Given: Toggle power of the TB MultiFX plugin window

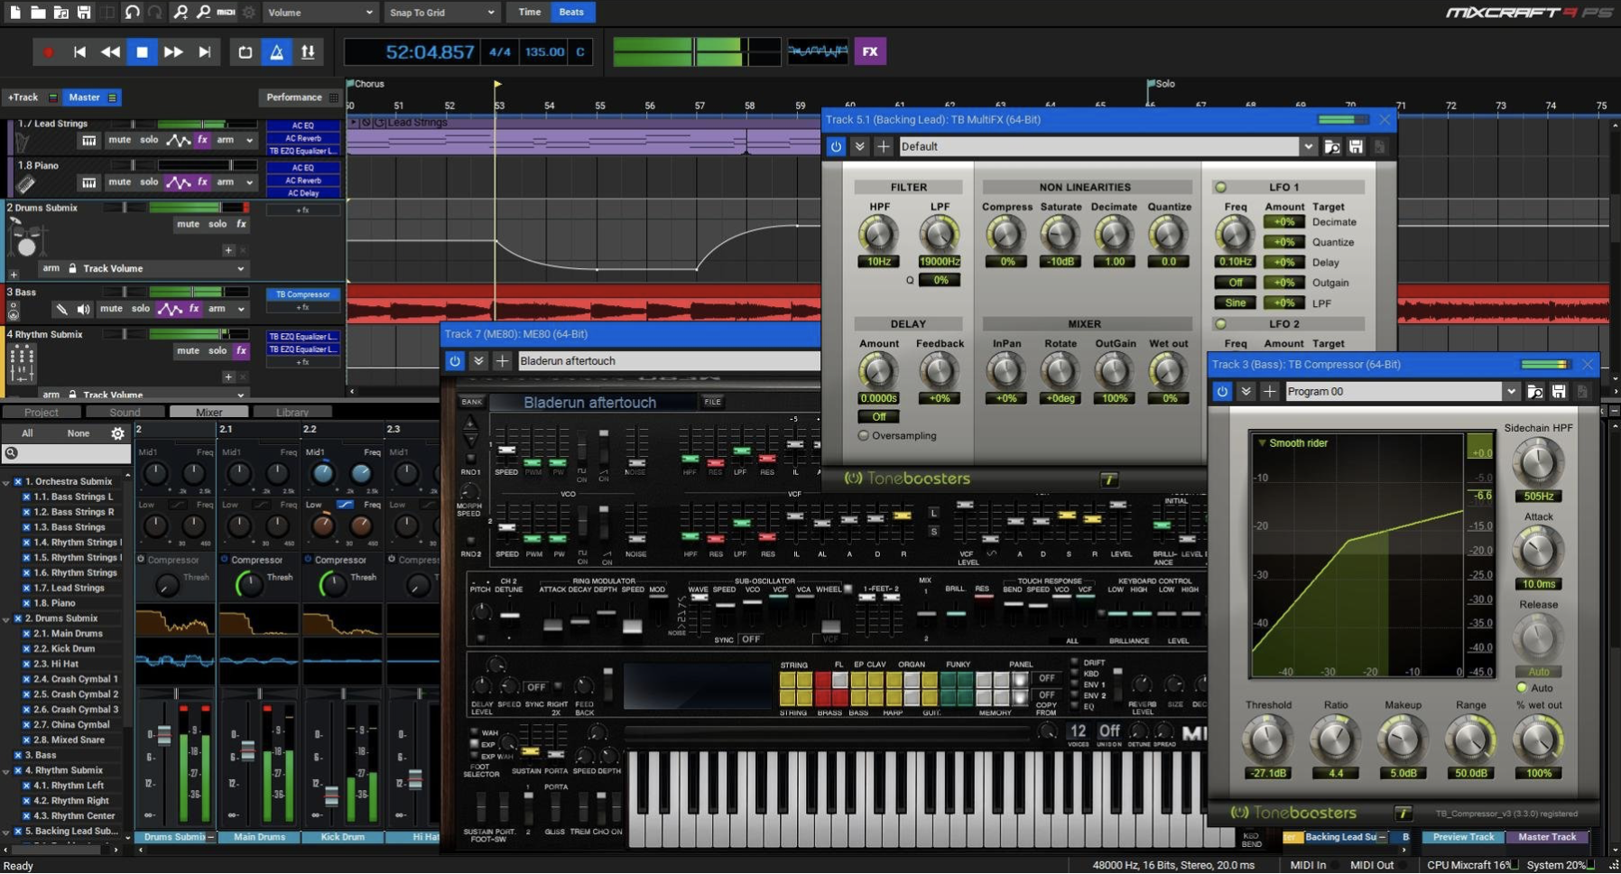Looking at the screenshot, I should click(836, 146).
